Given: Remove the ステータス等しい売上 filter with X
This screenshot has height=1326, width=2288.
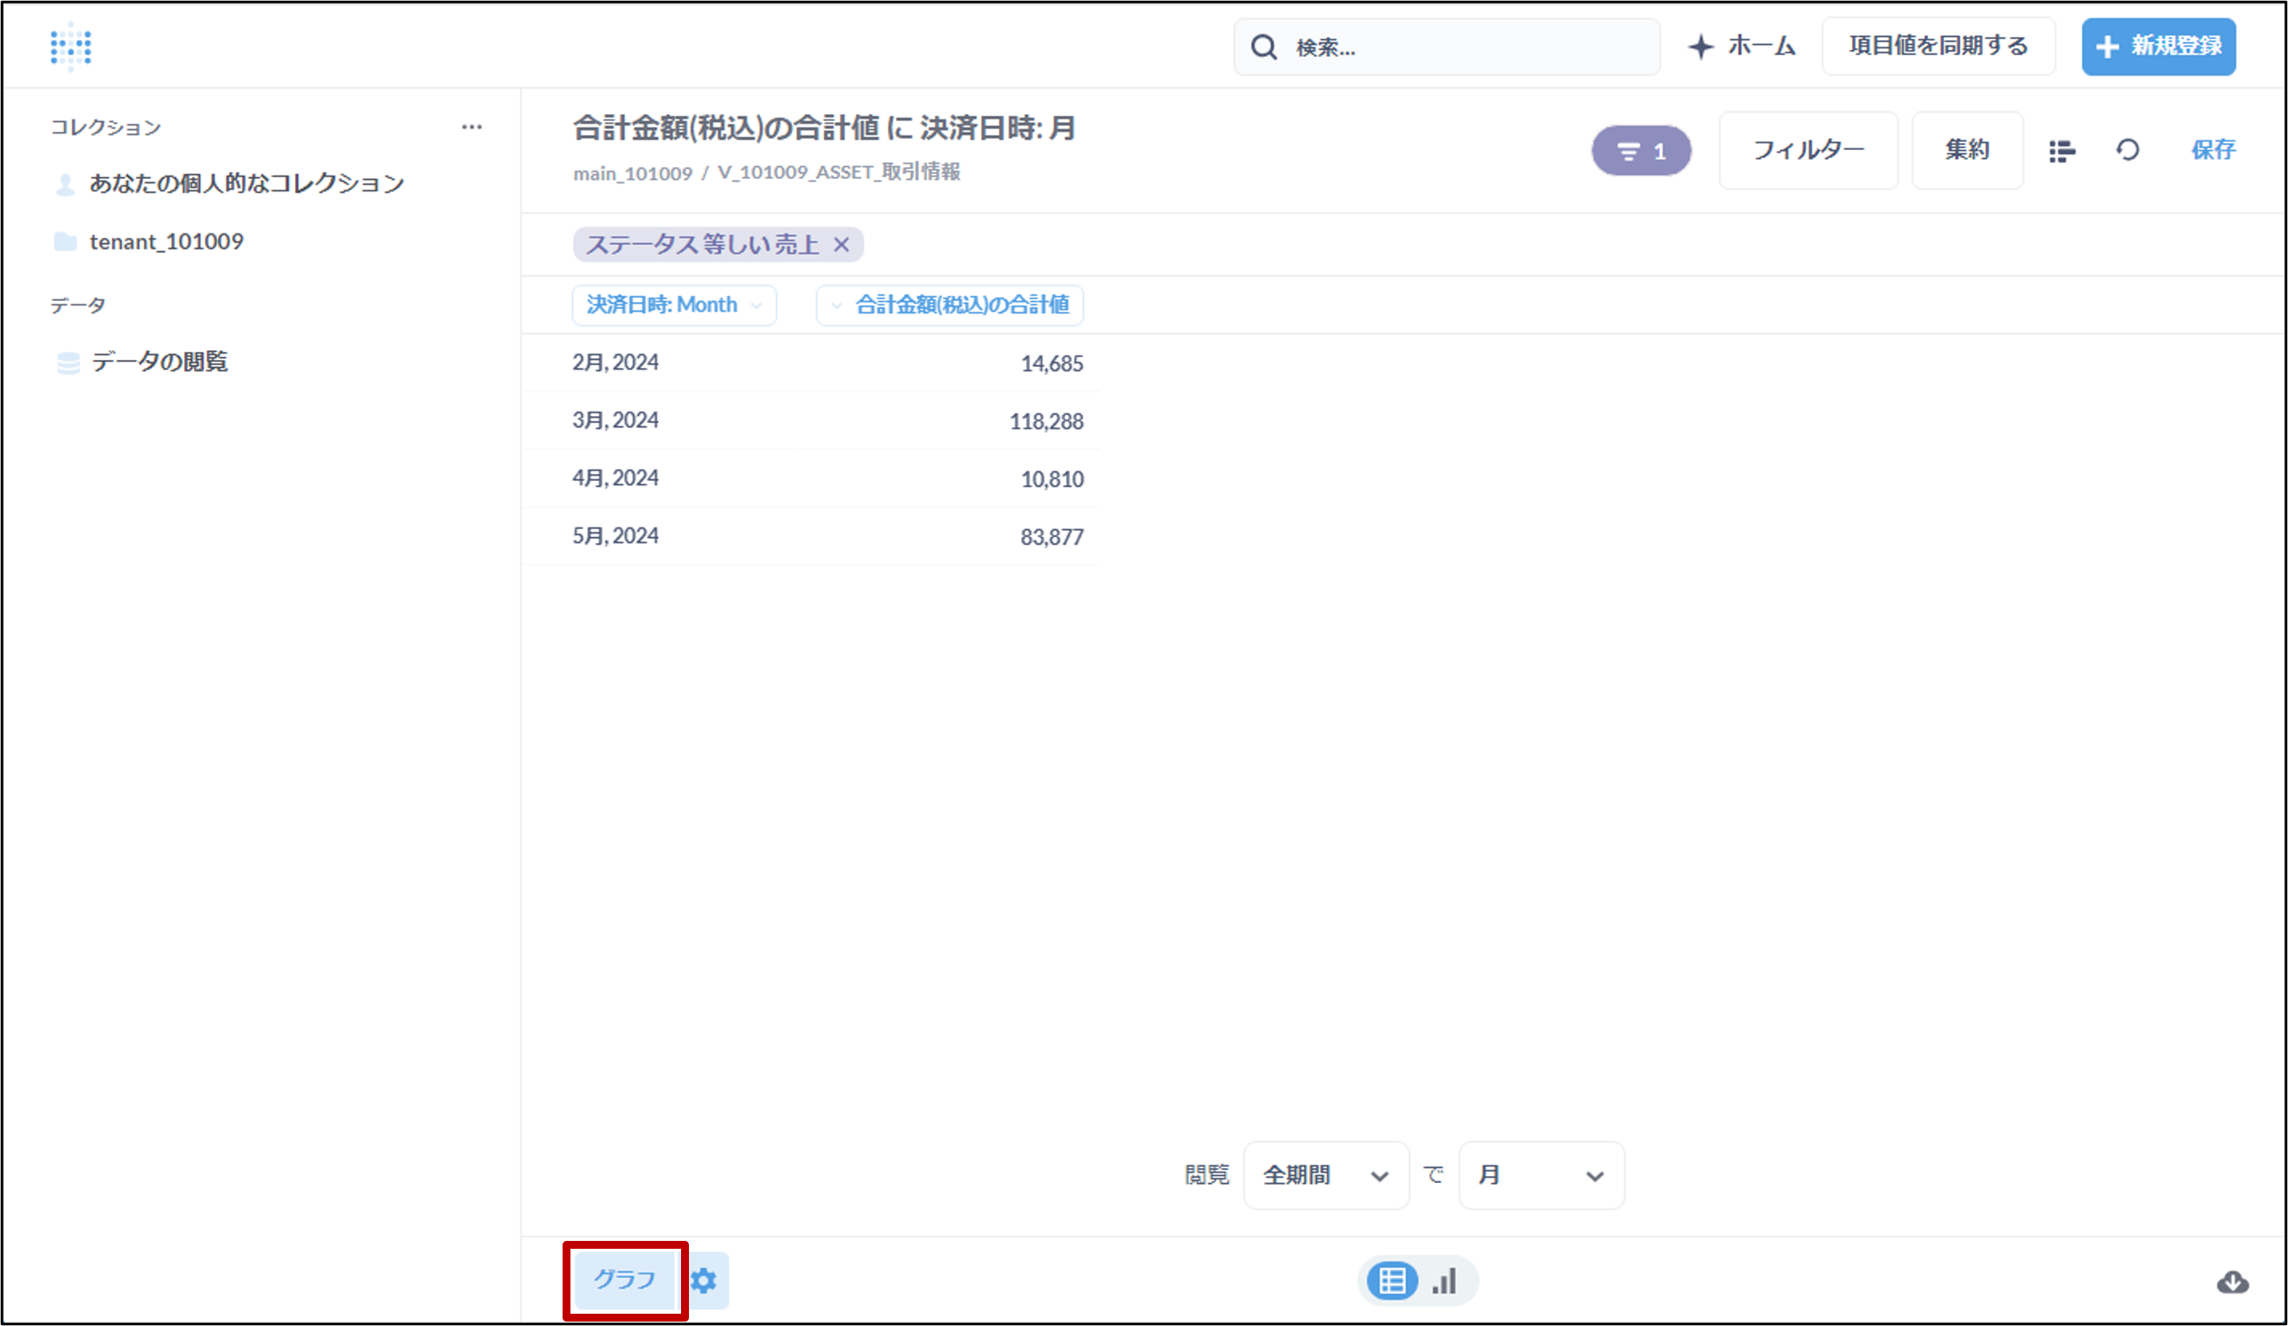Looking at the screenshot, I should 842,244.
